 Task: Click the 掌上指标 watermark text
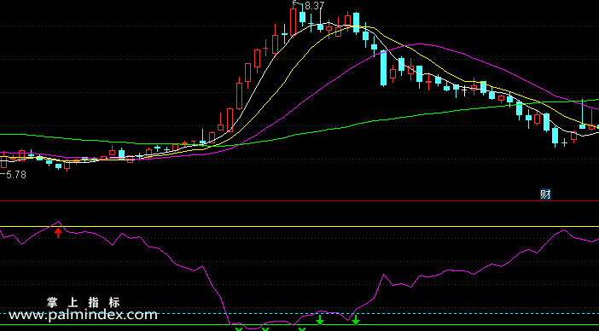[84, 303]
